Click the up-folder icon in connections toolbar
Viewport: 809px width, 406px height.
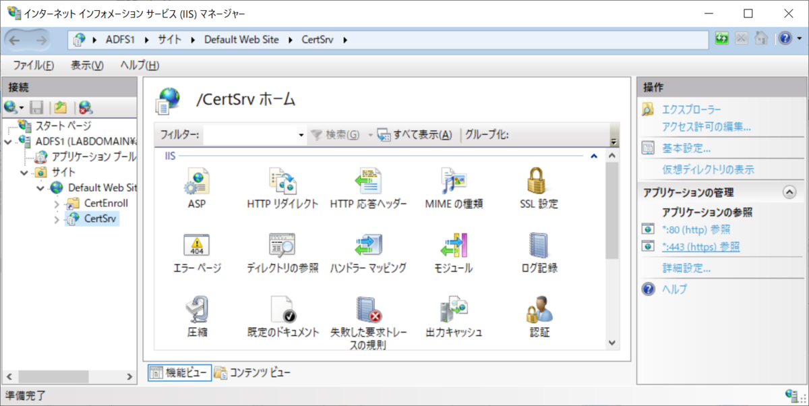pyautogui.click(x=61, y=107)
